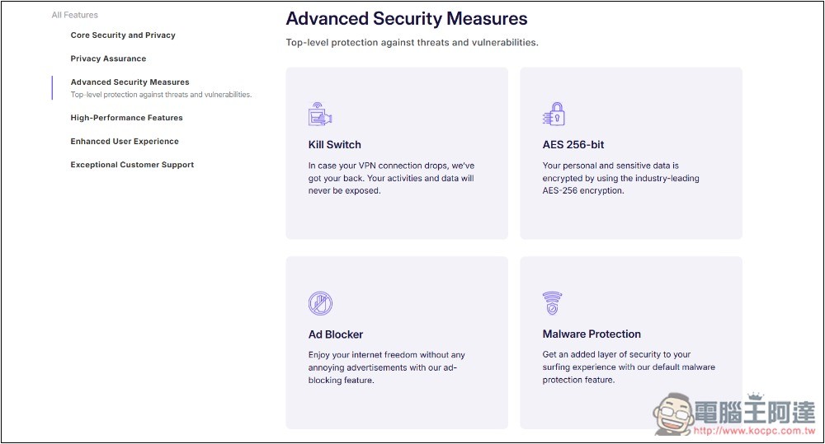Click sidebar subtitle about threats and vulnerabilities
Image resolution: width=825 pixels, height=444 pixels.
161,95
